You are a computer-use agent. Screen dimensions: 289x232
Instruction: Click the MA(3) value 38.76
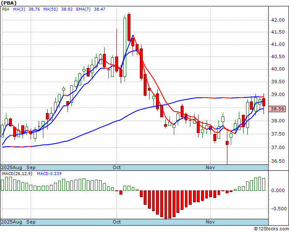pyautogui.click(x=34, y=9)
